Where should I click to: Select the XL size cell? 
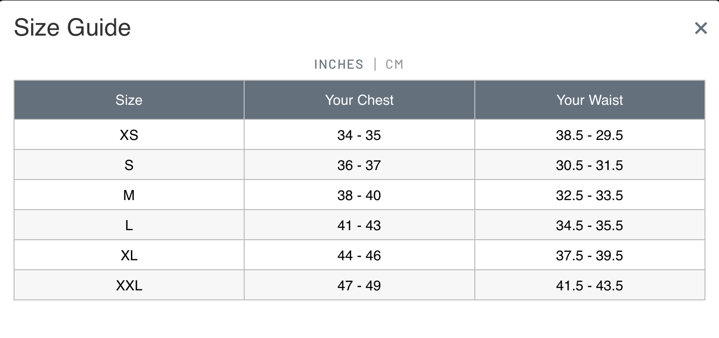(x=129, y=255)
